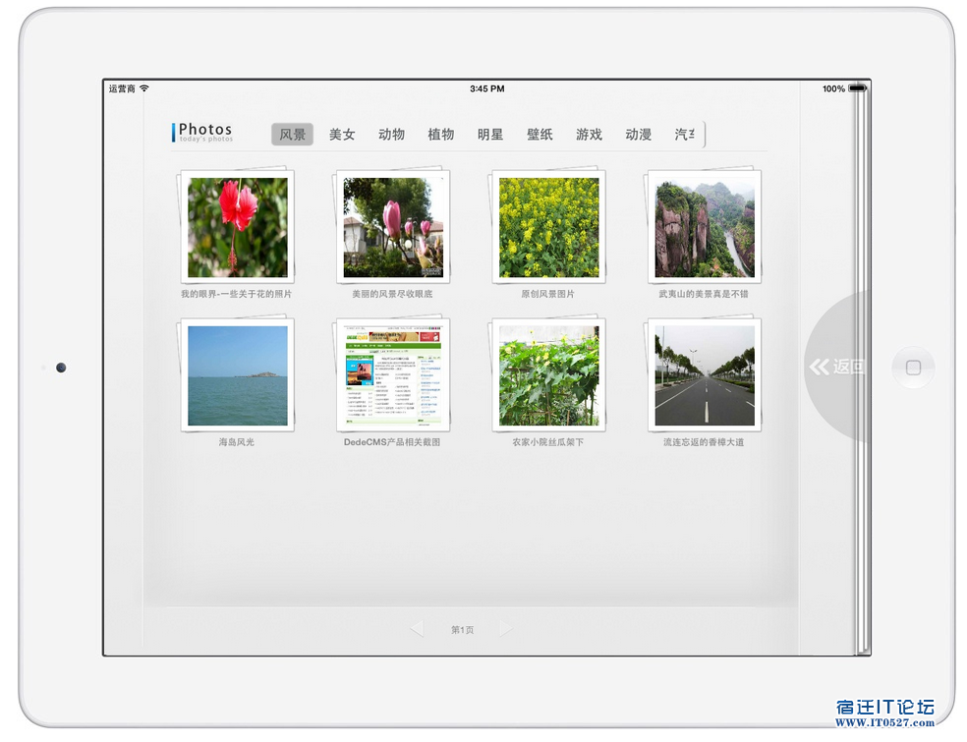This screenshot has width=967, height=742.
Task: Click the battery icon in status bar
Action: pyautogui.click(x=857, y=88)
